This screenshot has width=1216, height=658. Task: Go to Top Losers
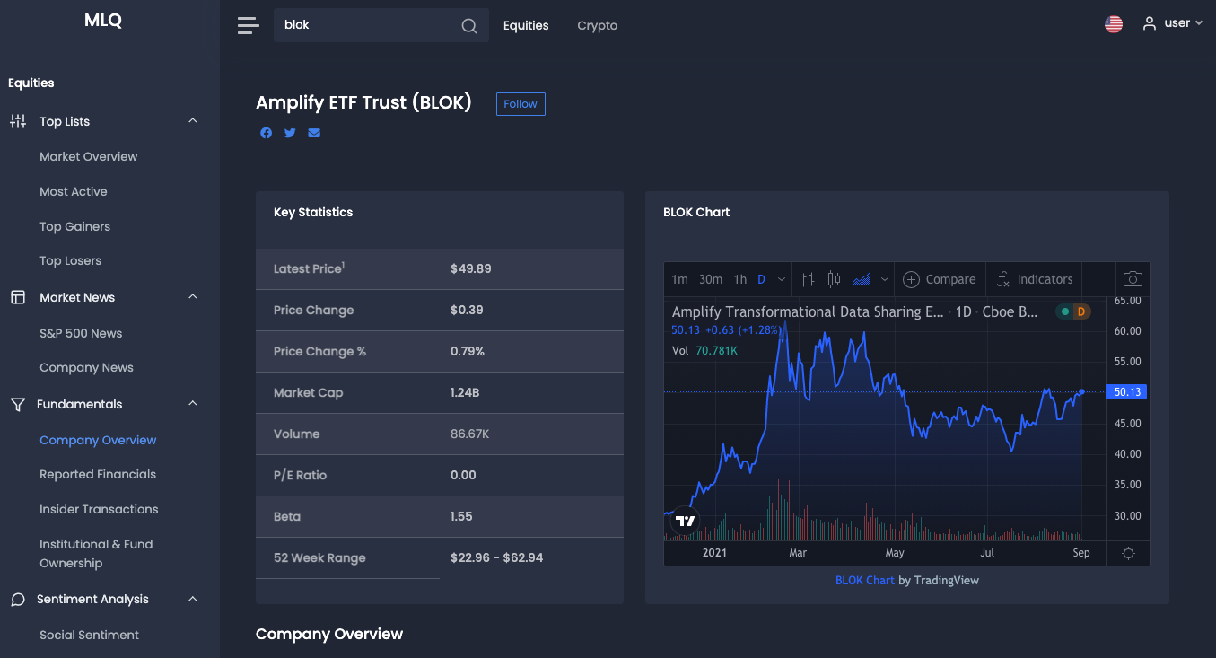[x=71, y=261]
